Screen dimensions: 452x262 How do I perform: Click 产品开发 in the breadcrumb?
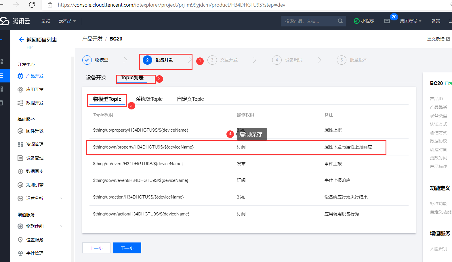[x=92, y=39]
